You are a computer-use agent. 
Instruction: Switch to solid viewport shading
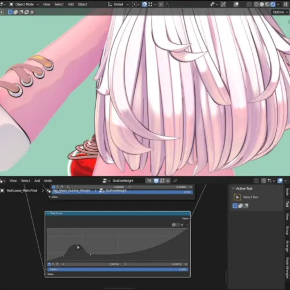click(x=262, y=4)
